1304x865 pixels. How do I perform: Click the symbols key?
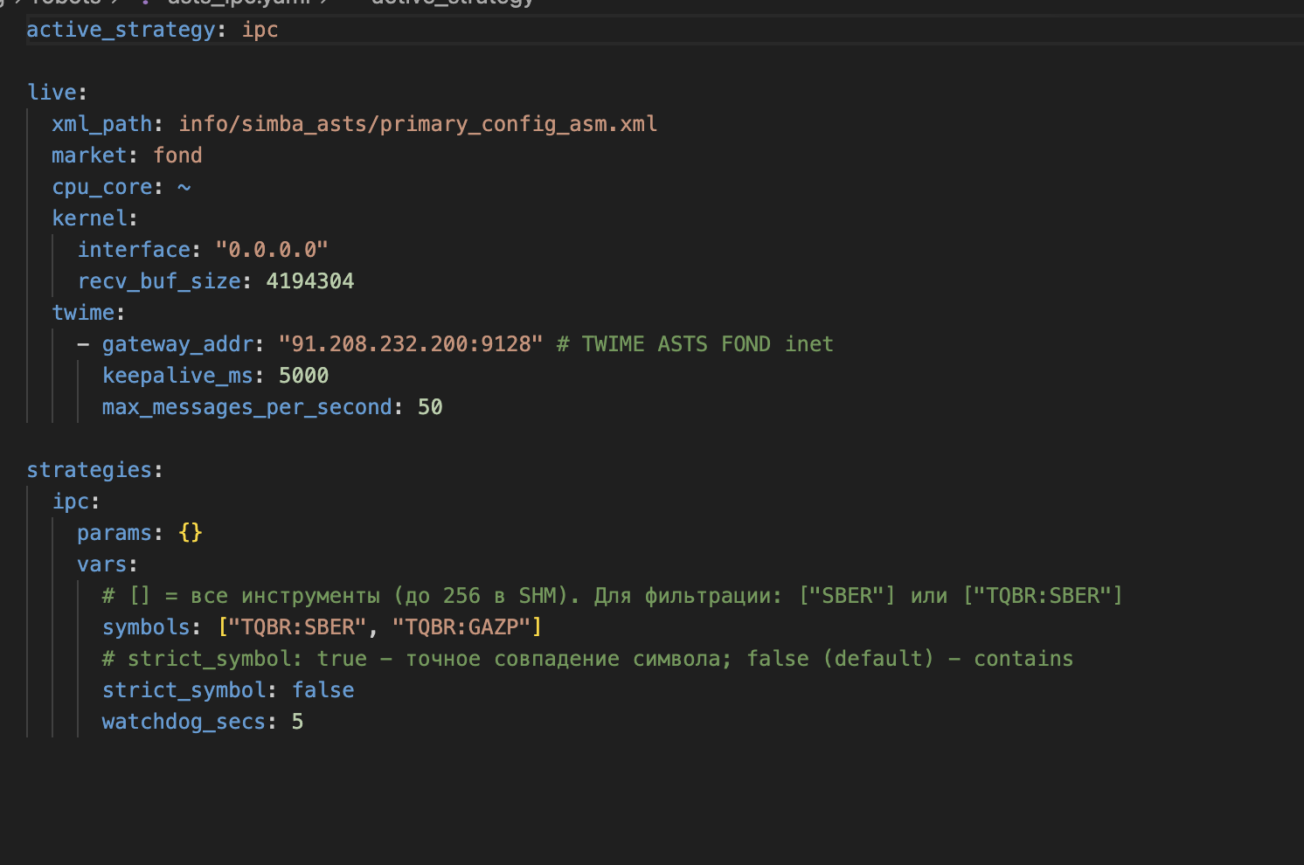146,627
